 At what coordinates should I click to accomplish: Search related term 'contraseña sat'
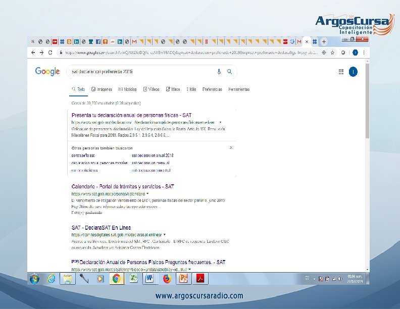pos(83,156)
